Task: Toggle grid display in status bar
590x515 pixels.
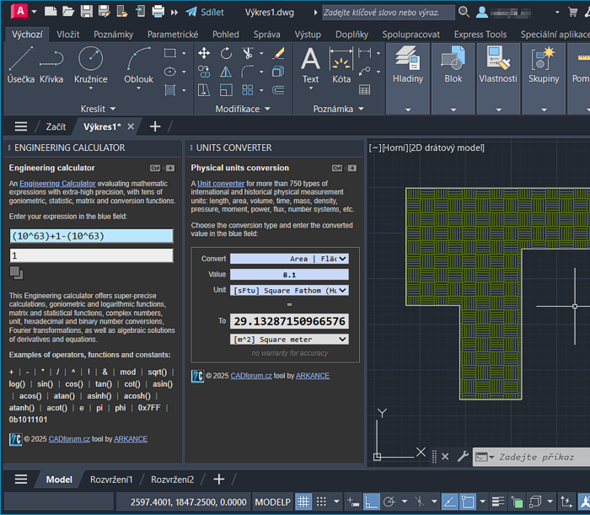Action: [303, 502]
